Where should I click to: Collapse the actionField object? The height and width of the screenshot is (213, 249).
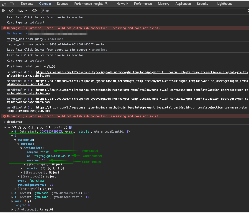tap(22, 148)
